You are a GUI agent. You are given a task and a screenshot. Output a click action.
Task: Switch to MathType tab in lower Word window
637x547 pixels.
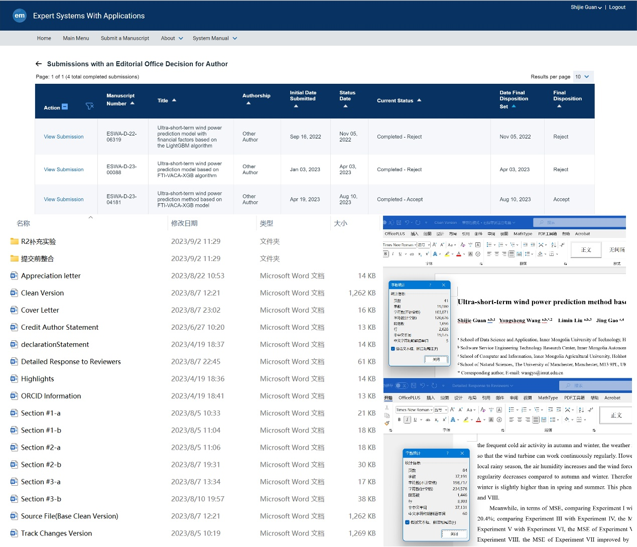(548, 397)
